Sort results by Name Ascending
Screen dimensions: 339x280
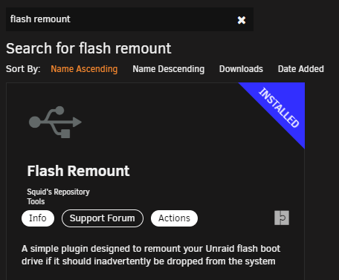(84, 69)
